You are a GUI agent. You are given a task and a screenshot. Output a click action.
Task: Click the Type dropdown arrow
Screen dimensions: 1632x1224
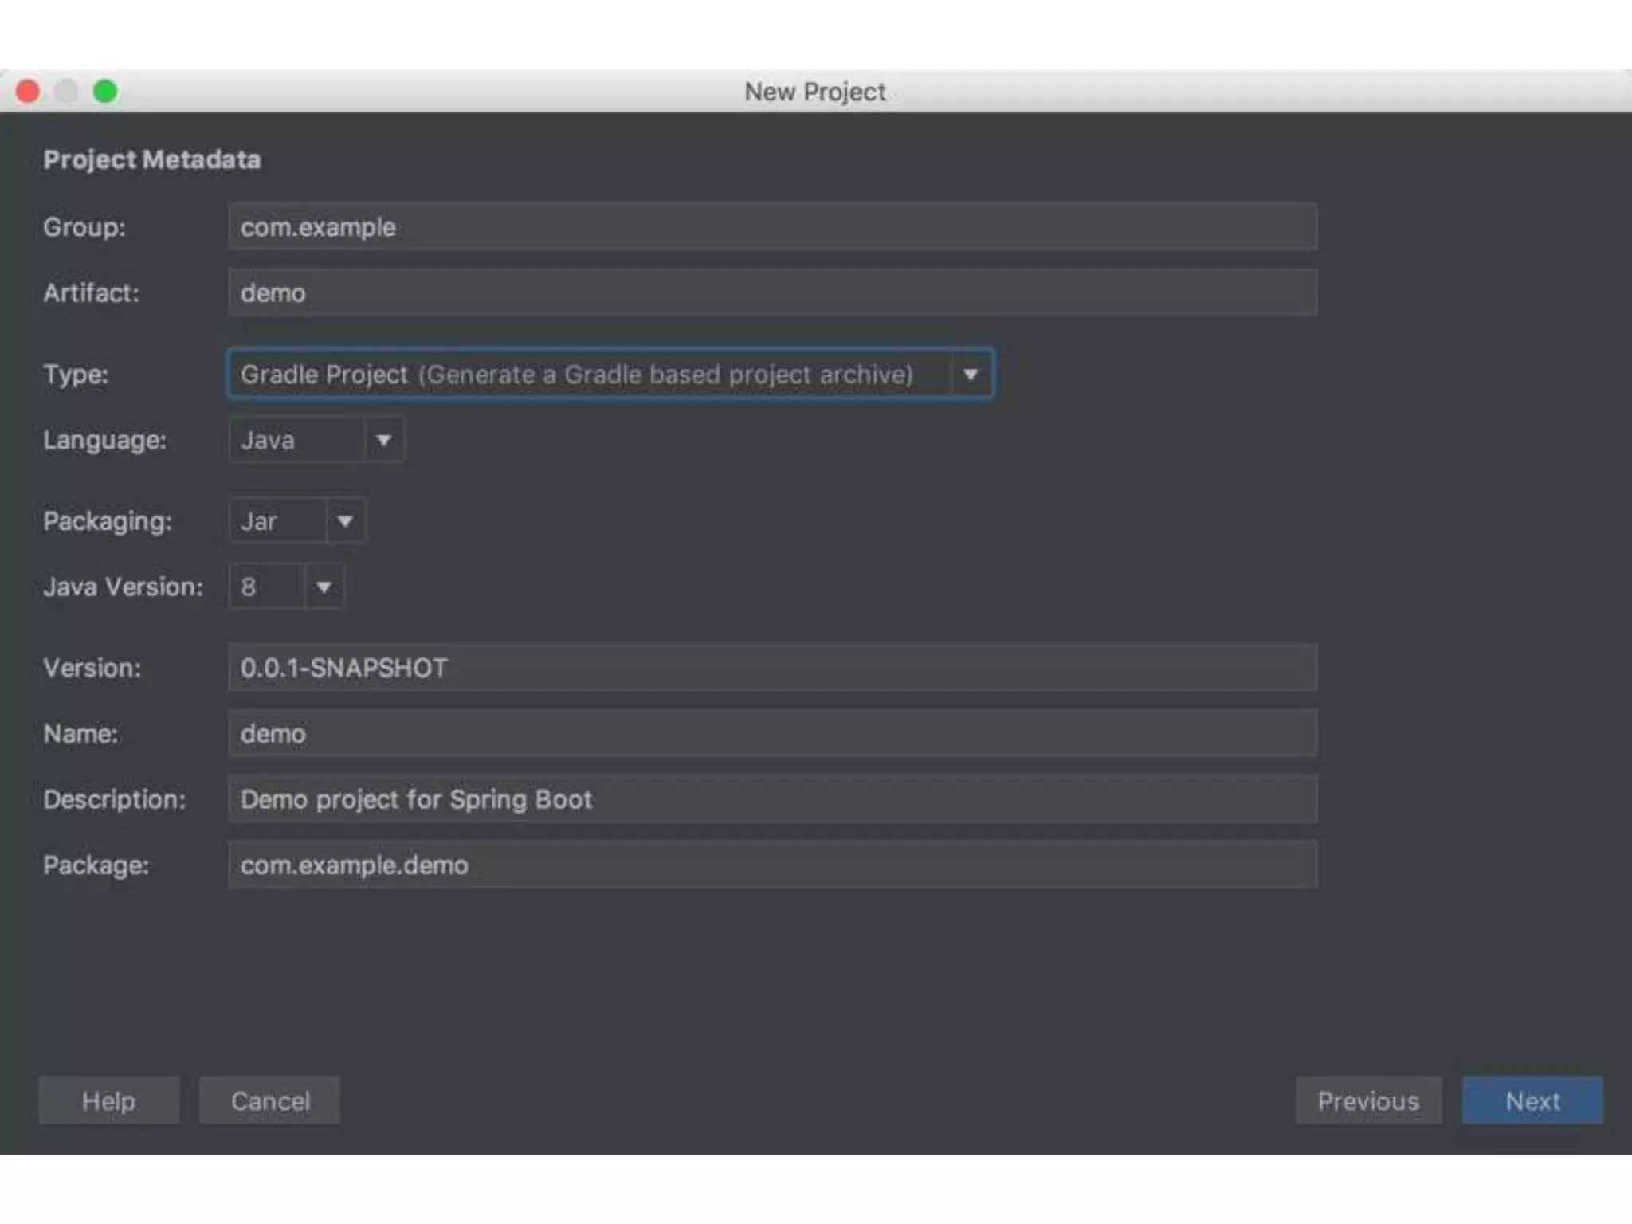pyautogui.click(x=970, y=374)
